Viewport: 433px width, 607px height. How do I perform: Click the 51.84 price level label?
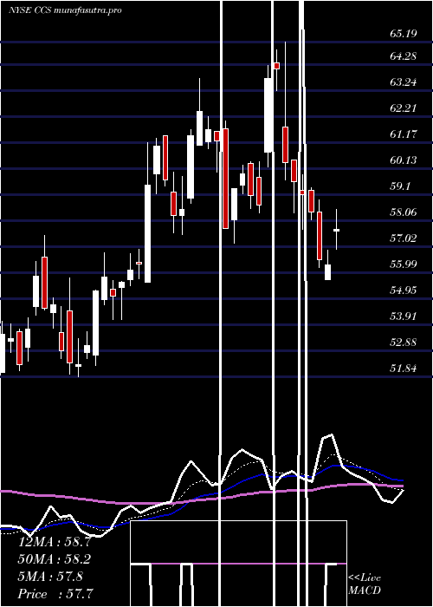click(x=404, y=369)
